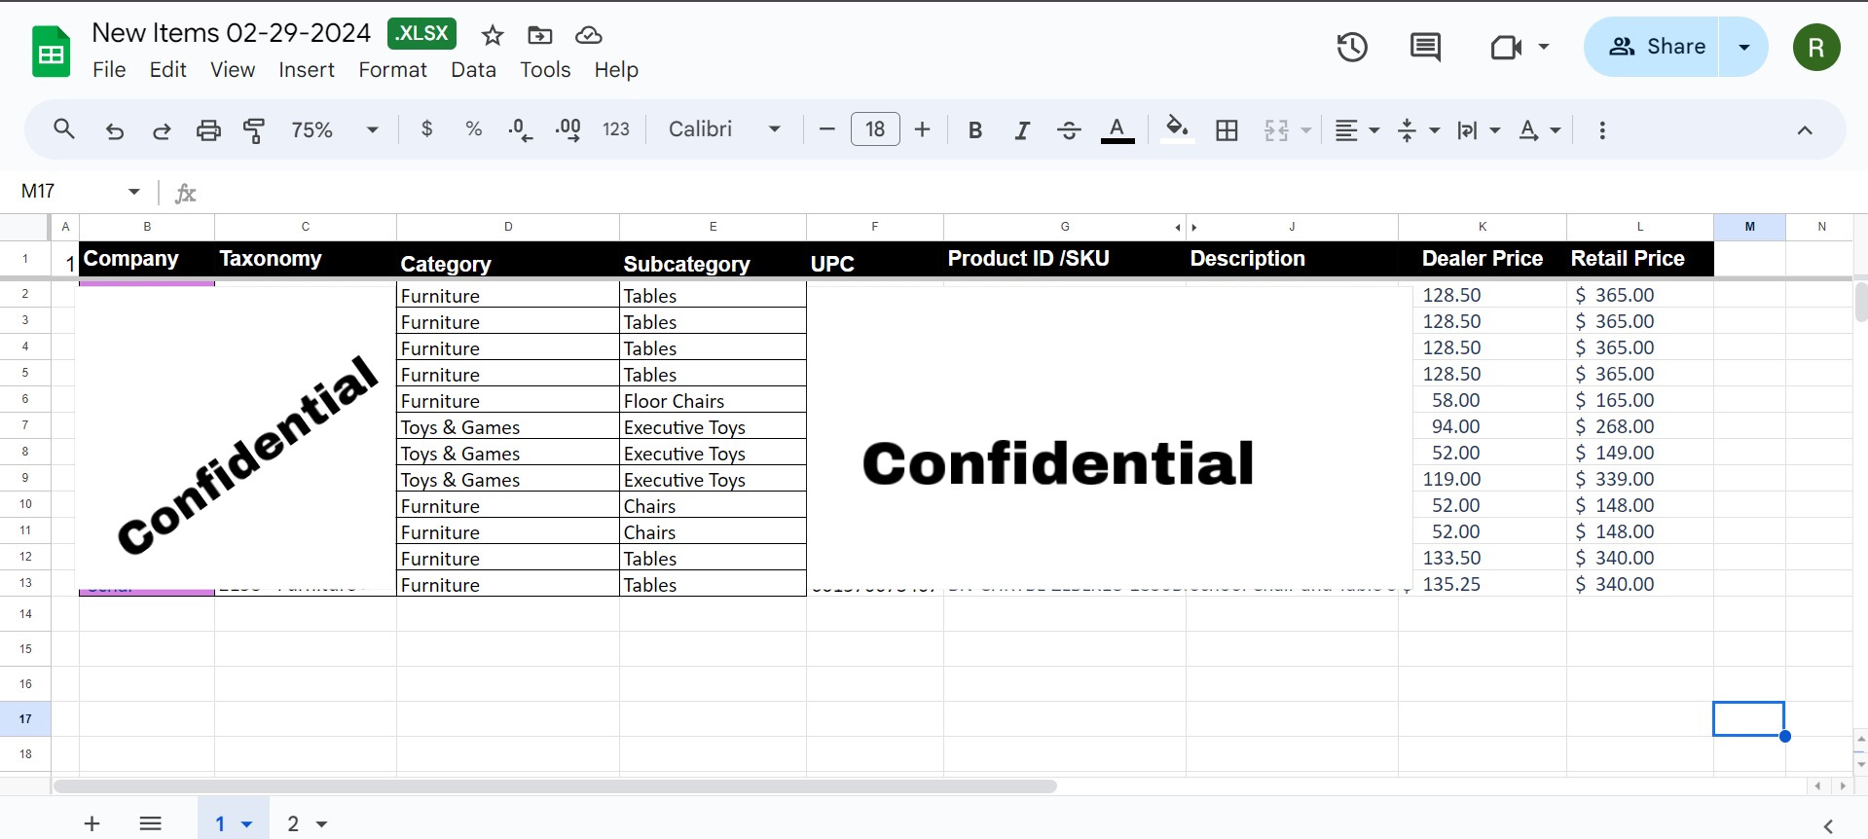Show the all sheets list
The image size is (1868, 839).
pos(150,823)
